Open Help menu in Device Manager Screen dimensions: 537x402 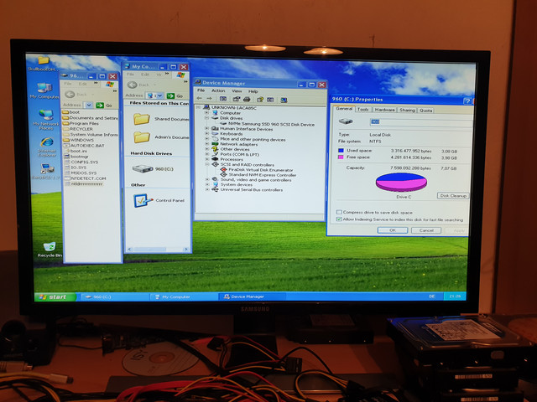click(x=253, y=91)
